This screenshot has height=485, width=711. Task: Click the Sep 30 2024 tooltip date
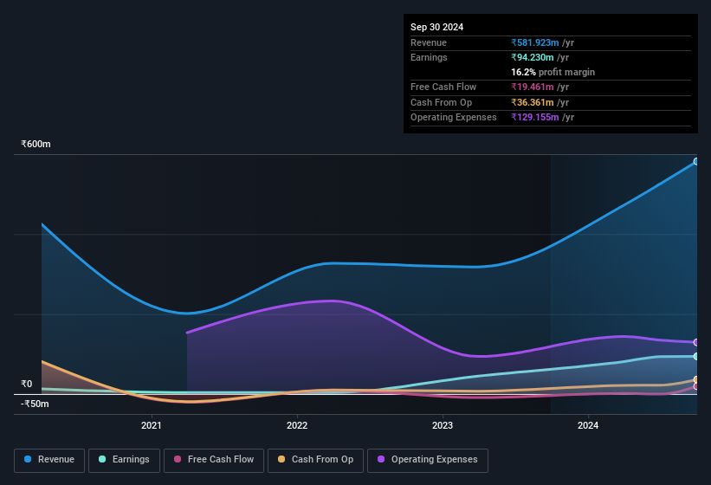click(436, 27)
